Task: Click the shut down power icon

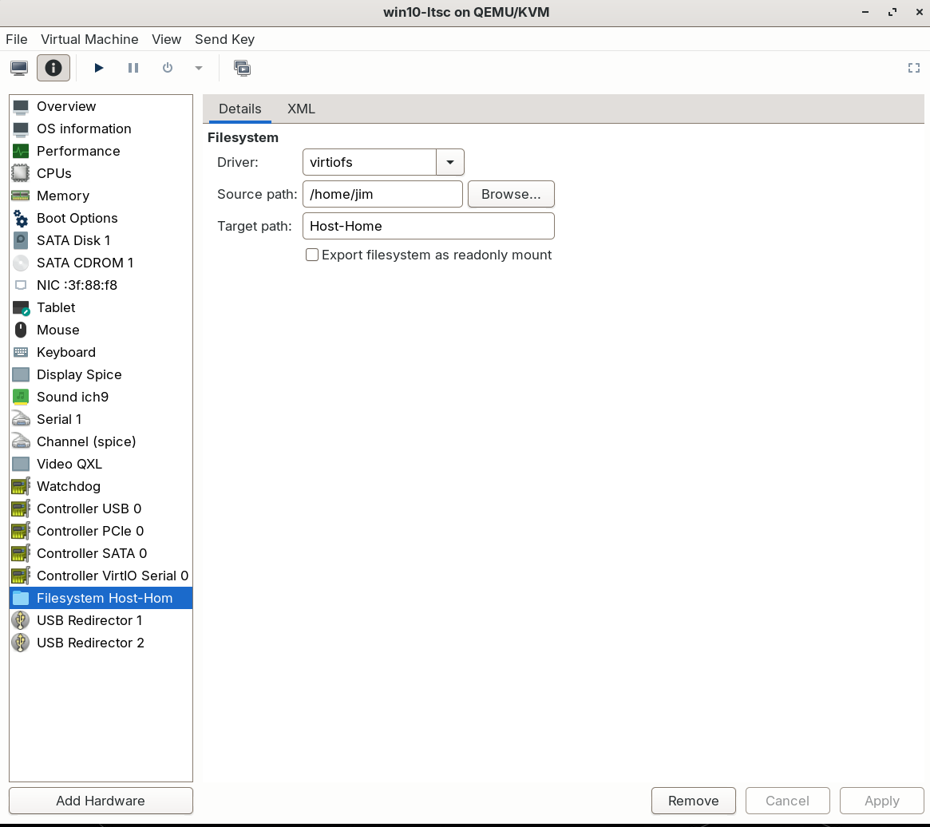Action: (168, 68)
